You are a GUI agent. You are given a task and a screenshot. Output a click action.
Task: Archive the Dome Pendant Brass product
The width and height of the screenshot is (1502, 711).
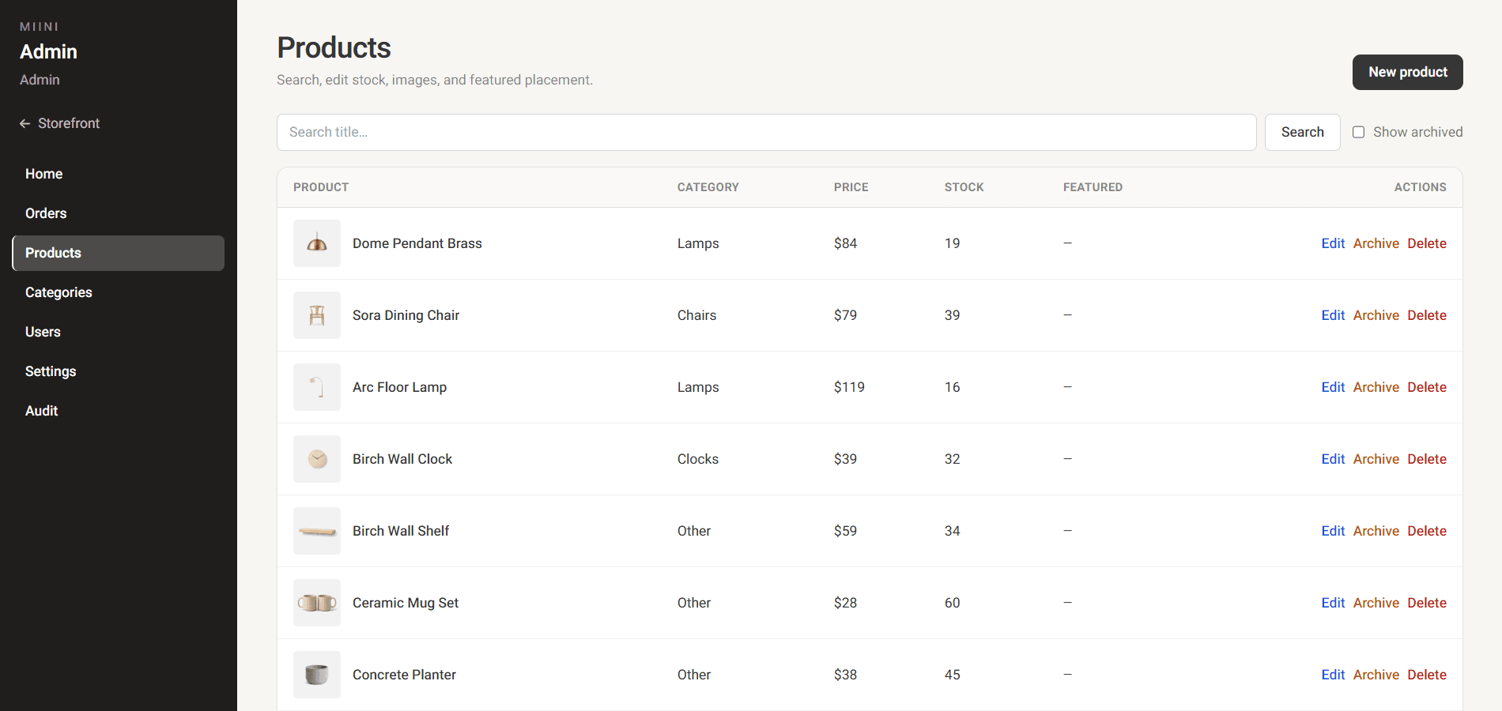pos(1376,243)
